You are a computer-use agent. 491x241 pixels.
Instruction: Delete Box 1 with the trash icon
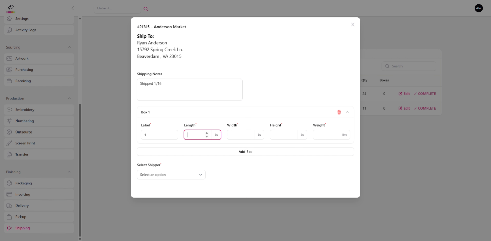point(339,112)
